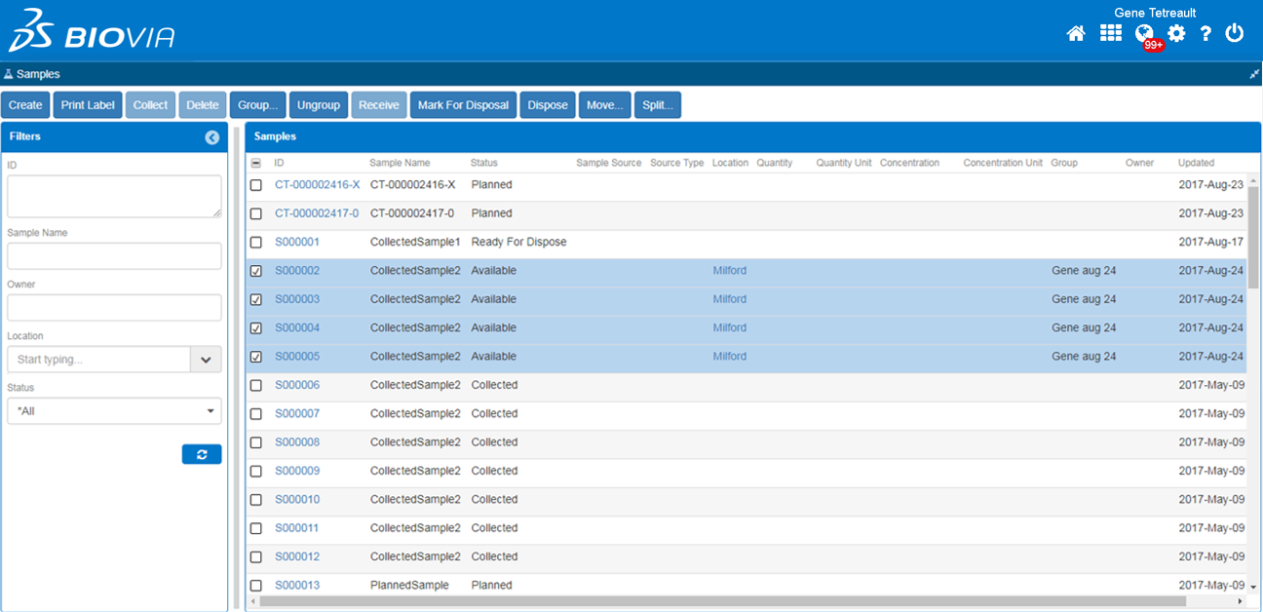Open the Location filter dropdown arrow

point(206,360)
